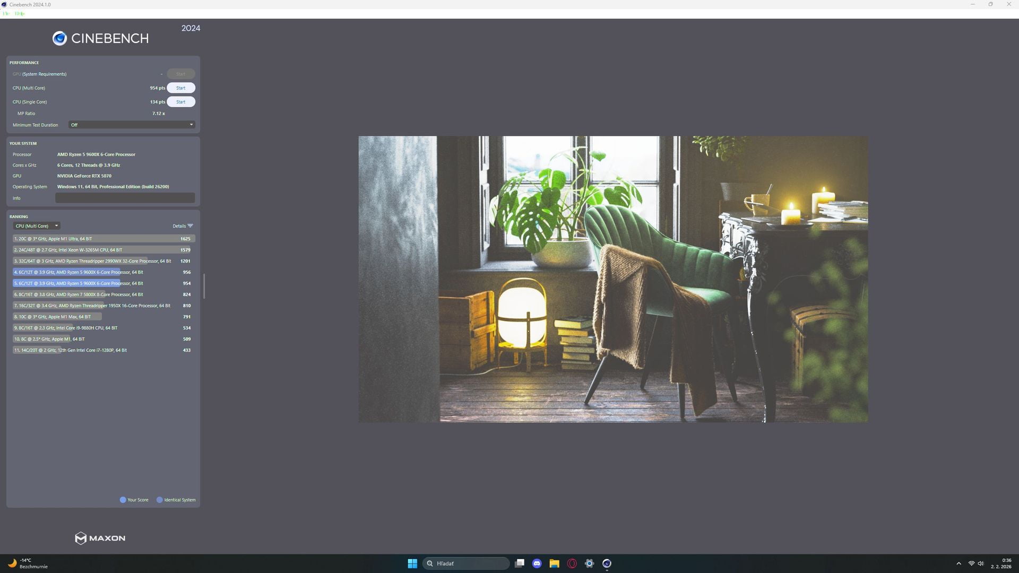Start the CPU Multi Core benchmark
The width and height of the screenshot is (1019, 573).
181,88
